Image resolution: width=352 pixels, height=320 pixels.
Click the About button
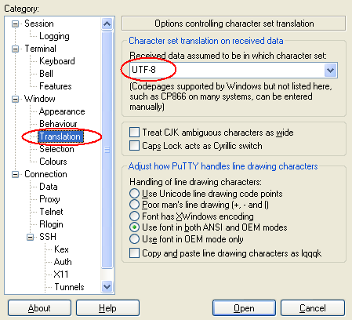tap(39, 308)
